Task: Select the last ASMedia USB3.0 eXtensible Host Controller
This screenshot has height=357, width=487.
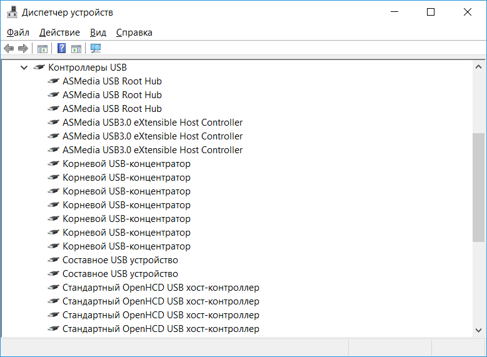Action: tap(153, 150)
